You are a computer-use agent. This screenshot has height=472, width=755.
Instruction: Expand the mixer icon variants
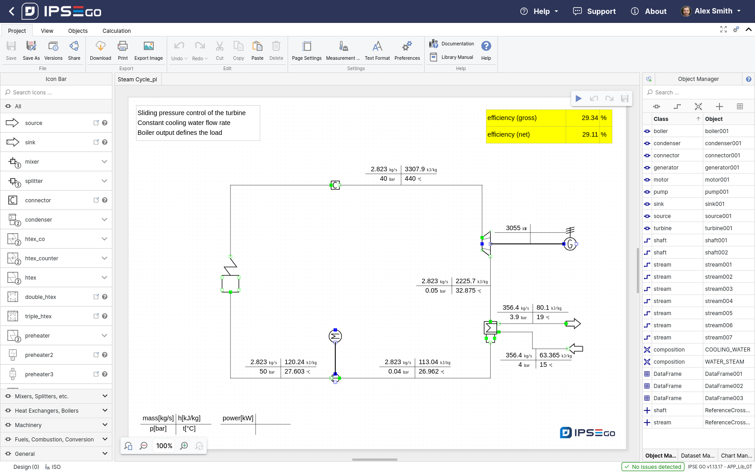click(104, 162)
